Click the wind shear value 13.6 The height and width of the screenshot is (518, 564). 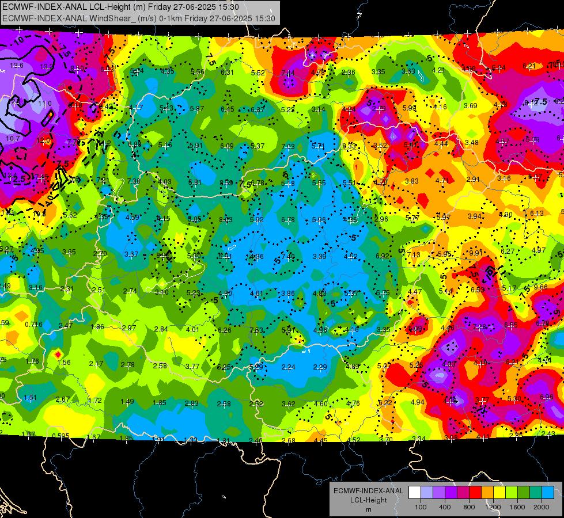(17, 66)
